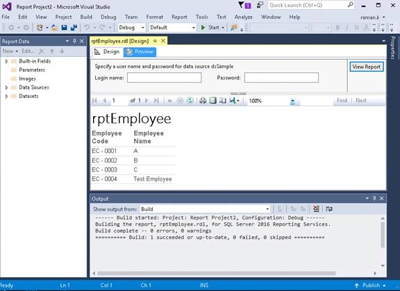Switch to the Design tab

[x=108, y=52]
